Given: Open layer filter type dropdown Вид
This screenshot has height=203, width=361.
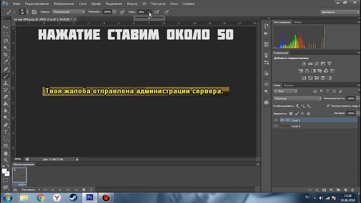Looking at the screenshot, I should [285, 91].
